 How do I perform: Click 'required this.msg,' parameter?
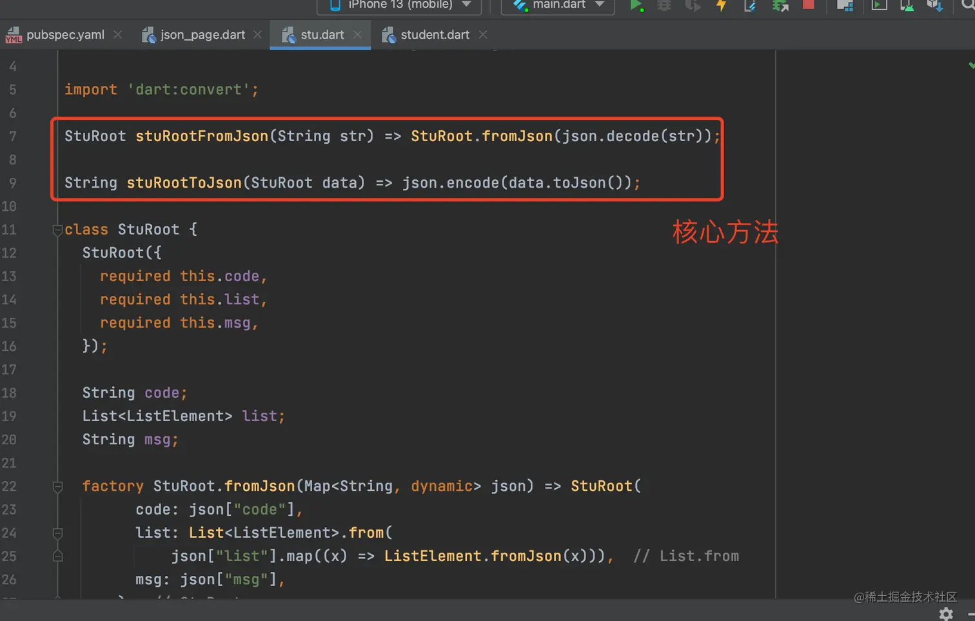tap(179, 322)
